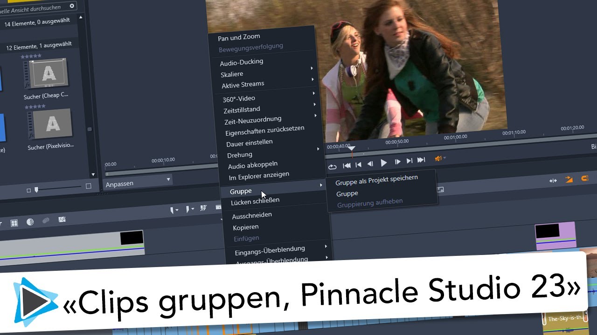Click library scrollbar down arrow
Image resolution: width=597 pixels, height=335 pixels.
pos(93,175)
